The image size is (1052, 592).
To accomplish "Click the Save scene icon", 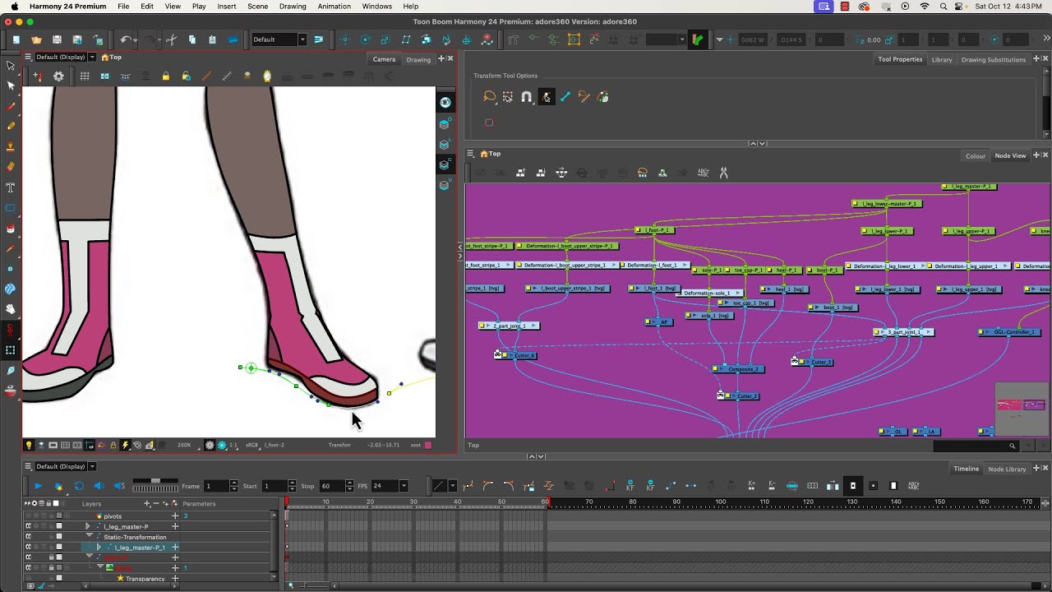I will 57,39.
